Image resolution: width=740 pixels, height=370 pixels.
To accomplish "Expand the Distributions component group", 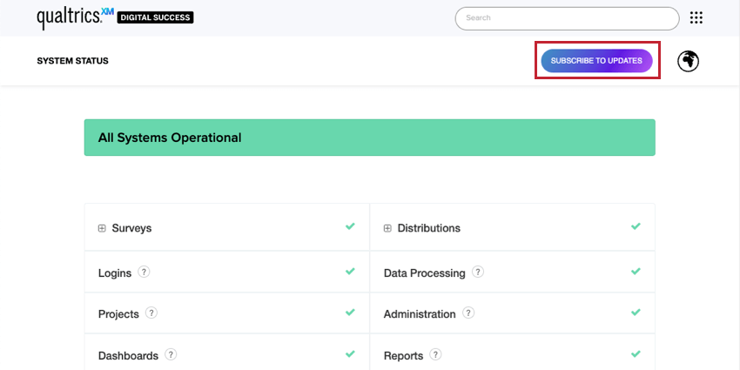I will tap(387, 228).
